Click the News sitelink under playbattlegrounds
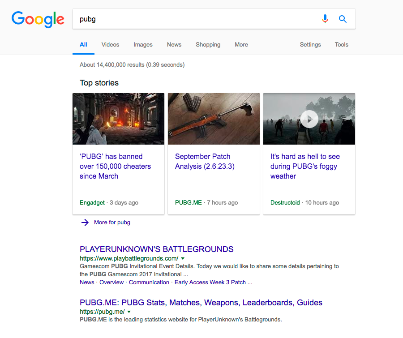This screenshot has height=338, width=403. click(87, 282)
